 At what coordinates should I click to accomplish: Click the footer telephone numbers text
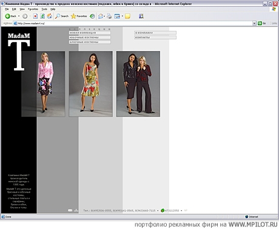click(x=119, y=211)
